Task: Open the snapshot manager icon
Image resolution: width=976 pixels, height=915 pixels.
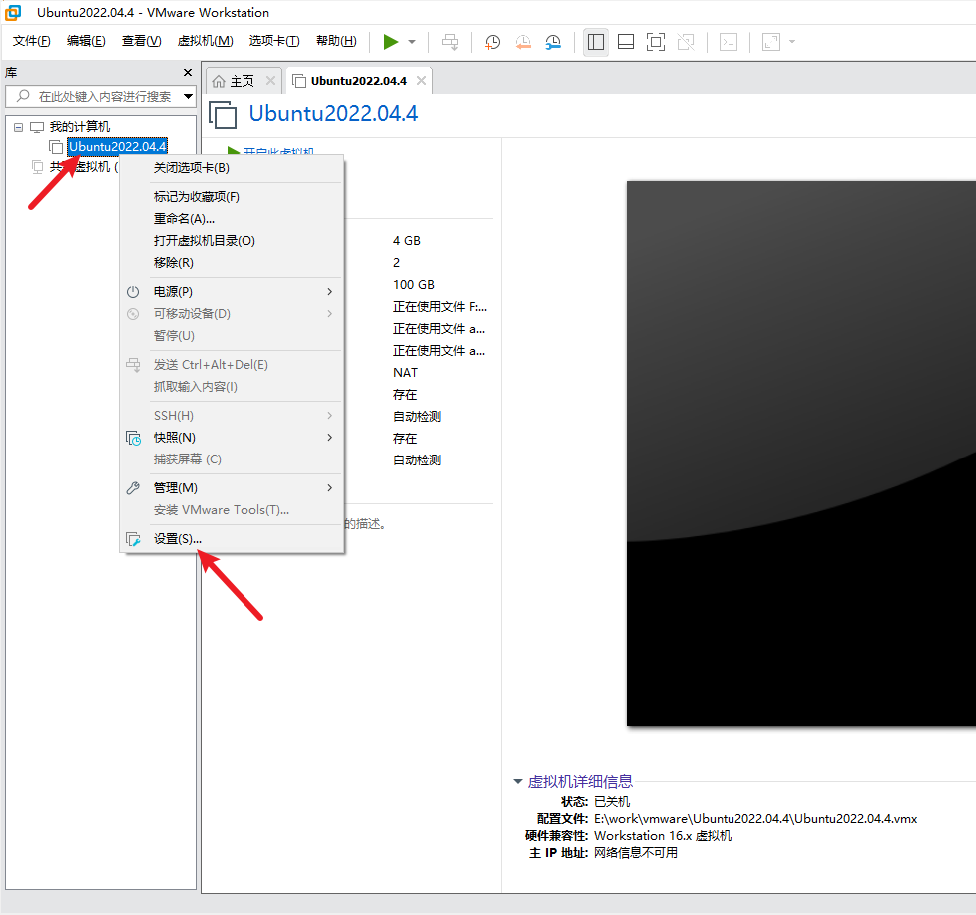Action: (x=553, y=42)
